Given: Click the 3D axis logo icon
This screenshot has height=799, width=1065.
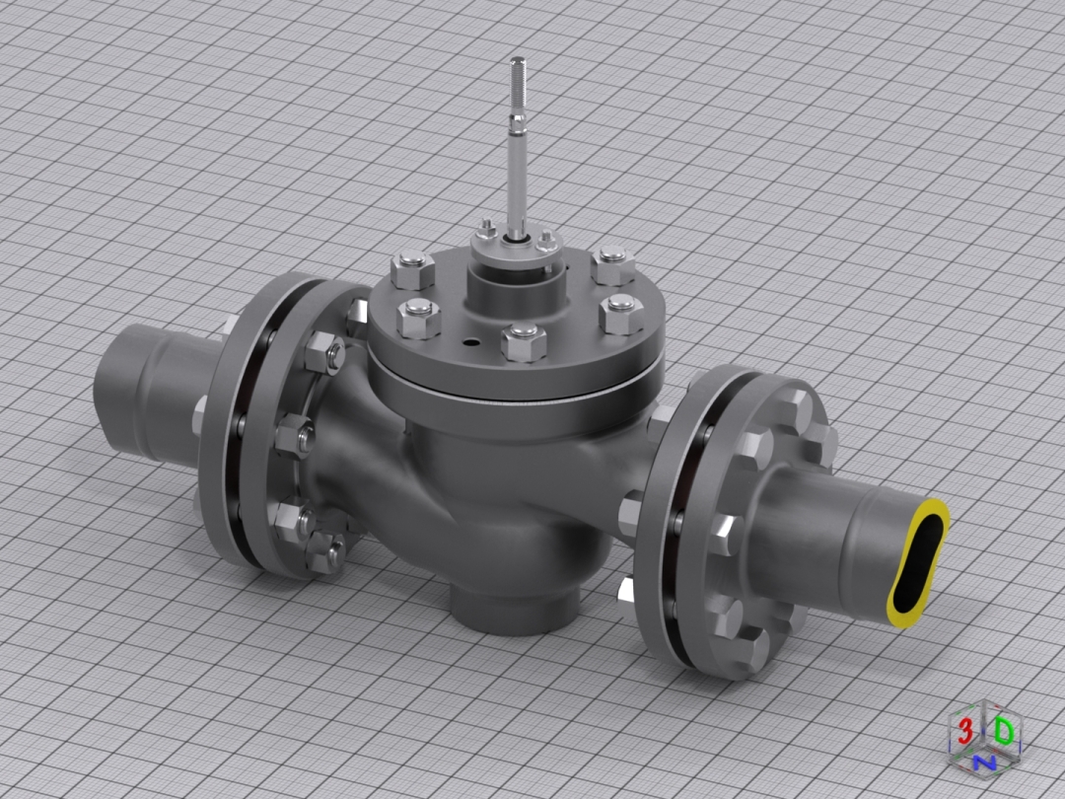Looking at the screenshot, I should (x=983, y=737).
